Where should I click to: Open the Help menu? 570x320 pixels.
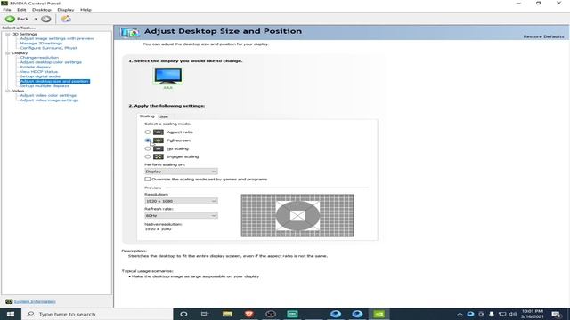click(x=85, y=10)
